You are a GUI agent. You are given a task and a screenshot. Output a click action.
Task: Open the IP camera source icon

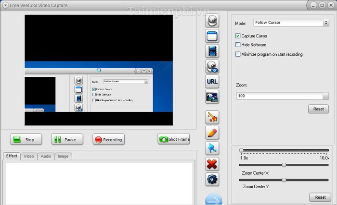coord(212,66)
